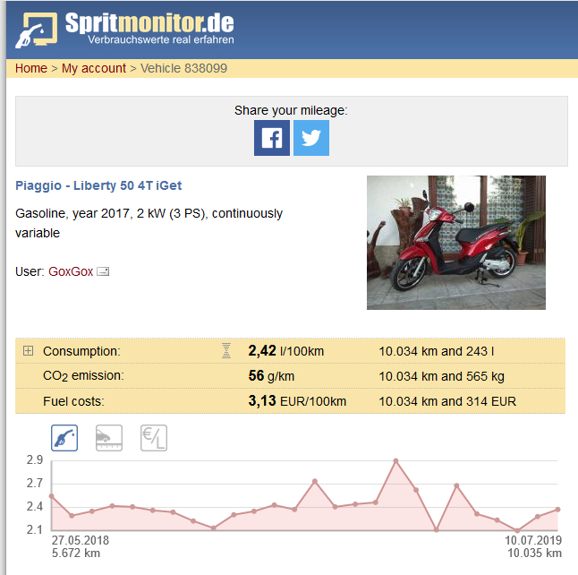The image size is (578, 575).
Task: Click '10.034 km and 314 EUR' text
Action: [x=447, y=401]
